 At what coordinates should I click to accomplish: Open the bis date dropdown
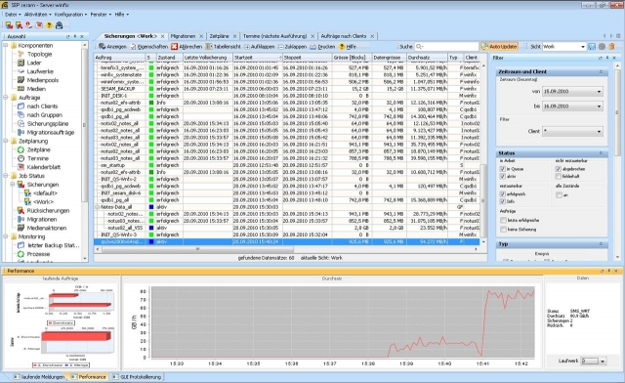click(599, 106)
